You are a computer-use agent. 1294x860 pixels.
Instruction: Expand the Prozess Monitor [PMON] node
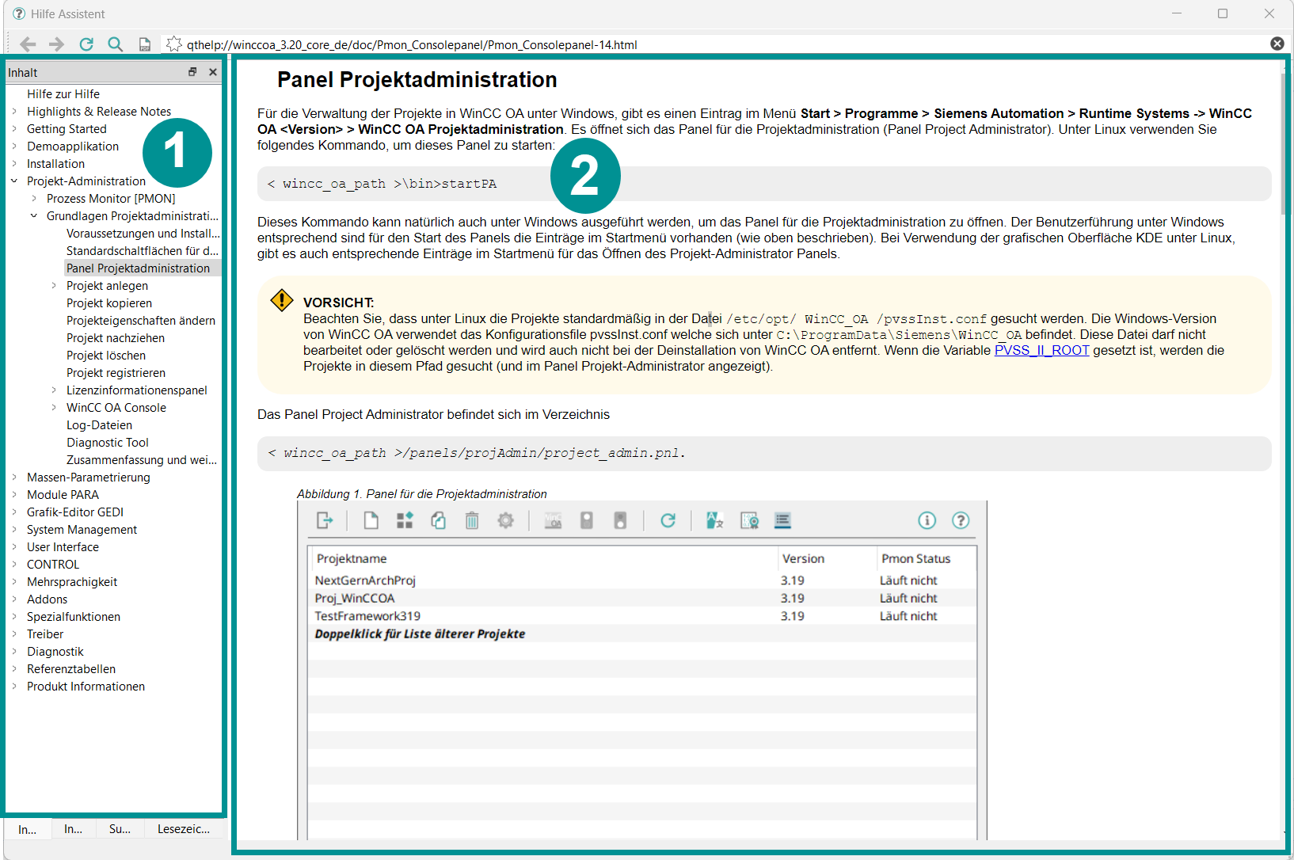point(34,199)
